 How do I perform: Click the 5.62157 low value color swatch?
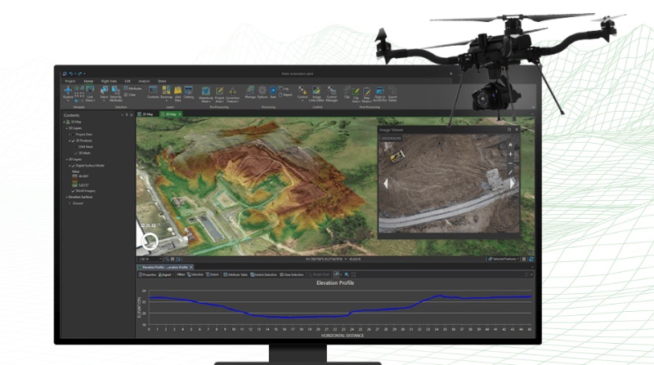click(74, 185)
